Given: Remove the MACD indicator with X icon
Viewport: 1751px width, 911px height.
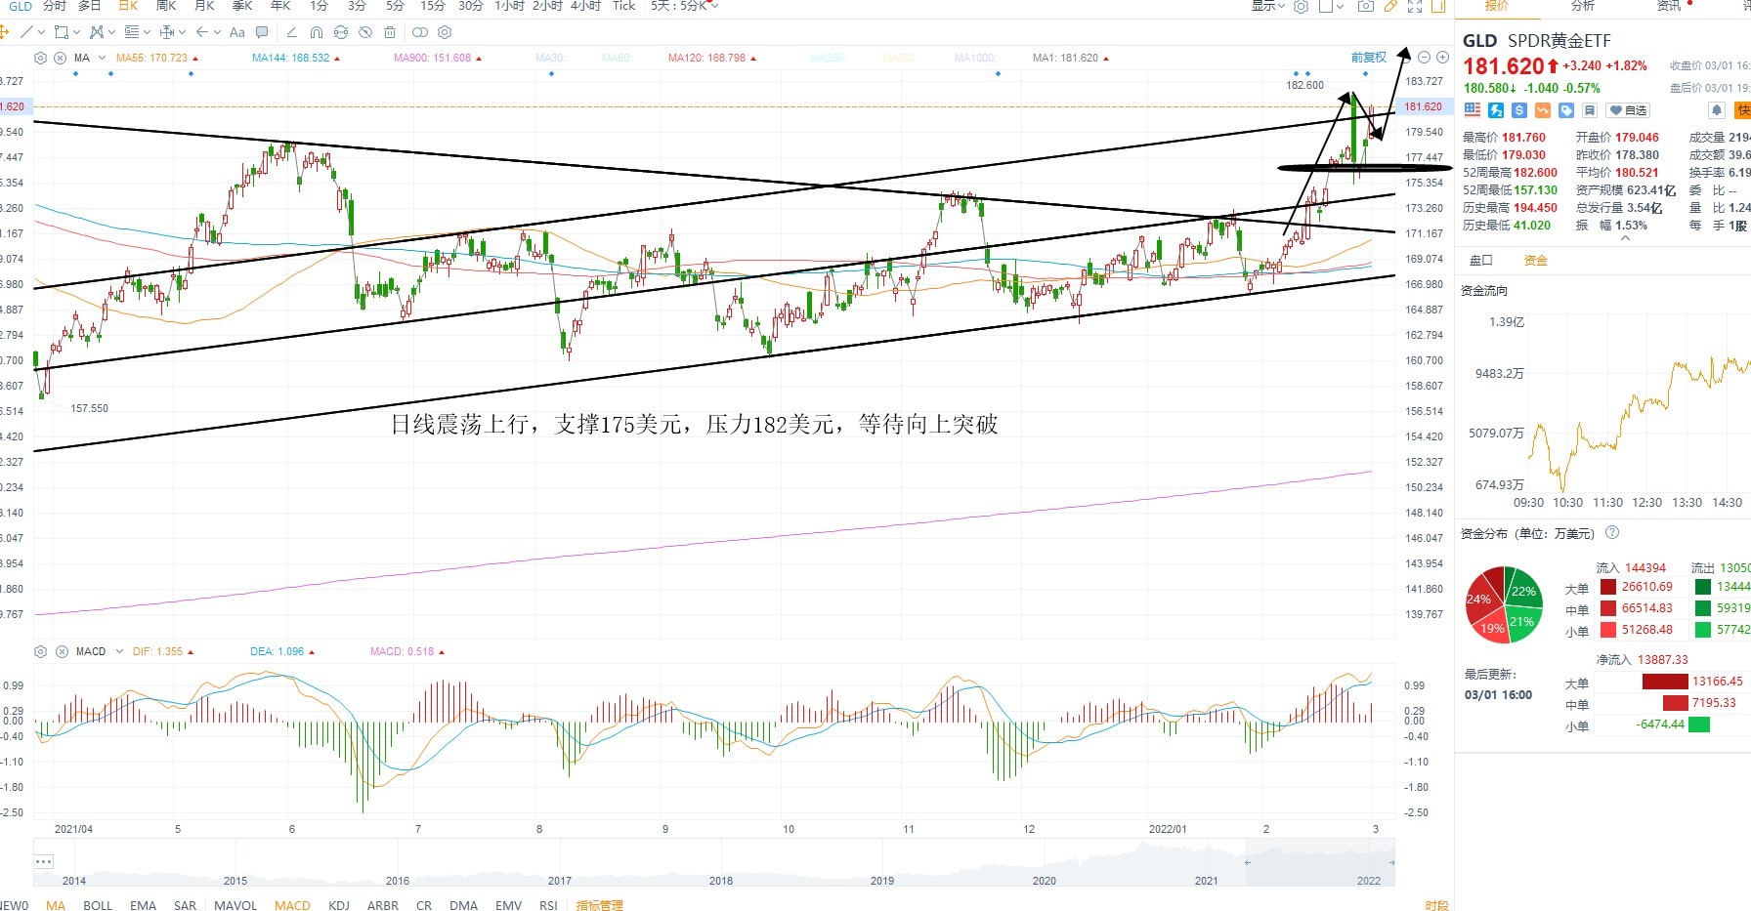Looking at the screenshot, I should 62,651.
